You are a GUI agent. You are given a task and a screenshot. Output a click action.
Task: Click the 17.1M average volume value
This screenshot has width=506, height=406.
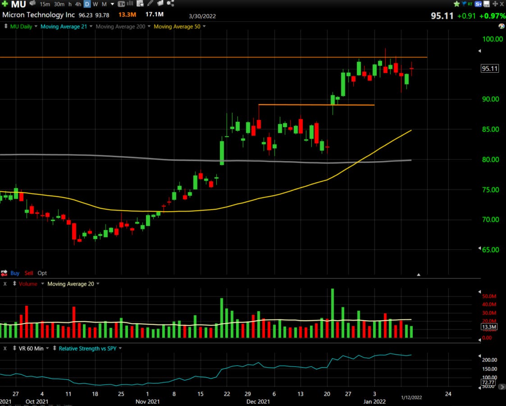(x=154, y=14)
